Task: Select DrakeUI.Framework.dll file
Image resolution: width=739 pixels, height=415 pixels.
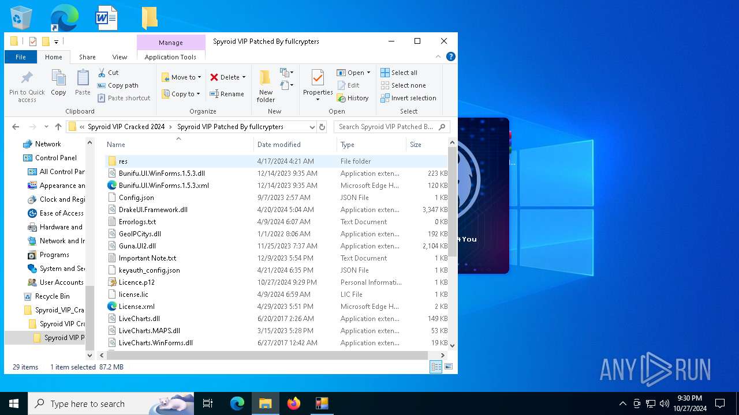Action: (276, 210)
